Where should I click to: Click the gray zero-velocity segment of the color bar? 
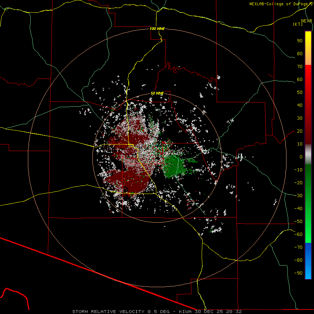click(x=308, y=155)
